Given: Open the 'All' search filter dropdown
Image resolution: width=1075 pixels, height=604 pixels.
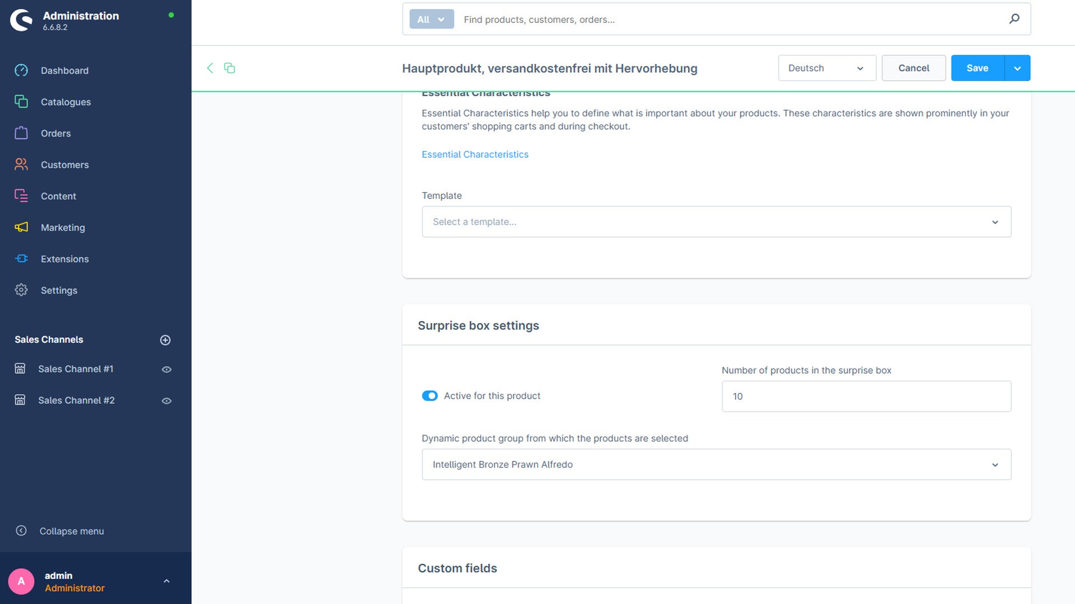Looking at the screenshot, I should coord(431,19).
